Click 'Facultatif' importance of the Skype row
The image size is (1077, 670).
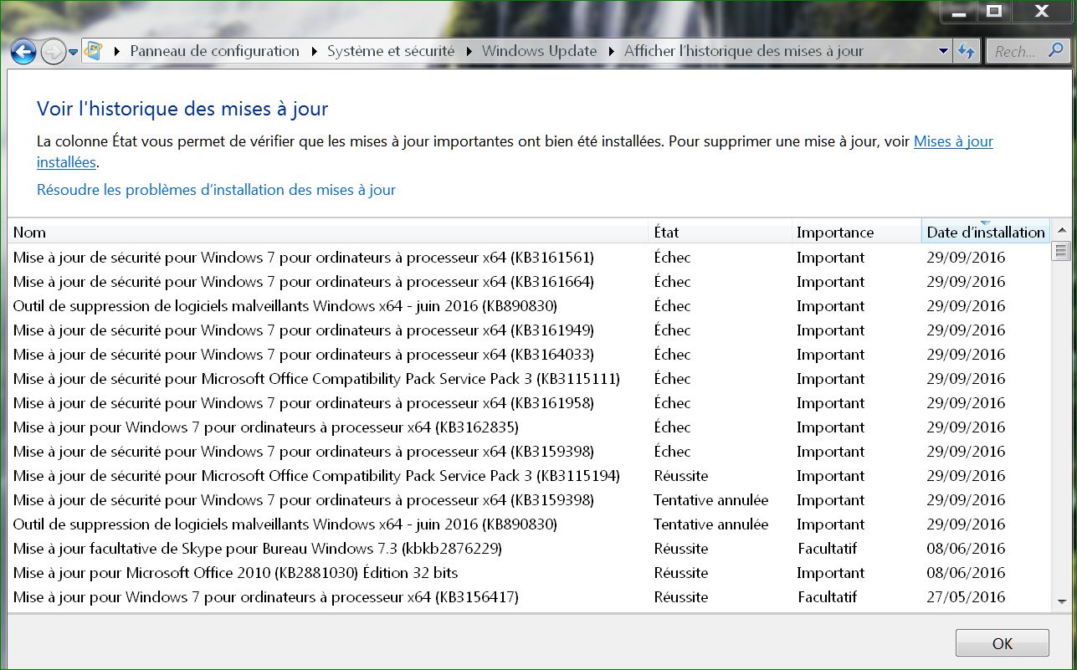point(827,548)
